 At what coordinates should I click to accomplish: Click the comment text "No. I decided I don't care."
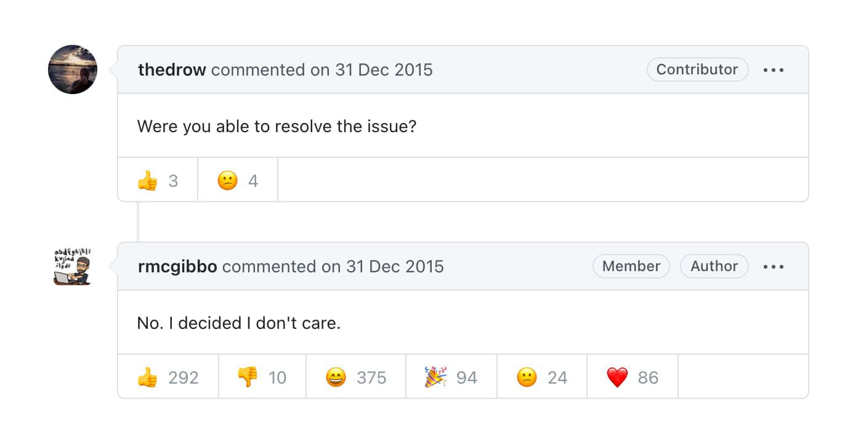point(238,323)
